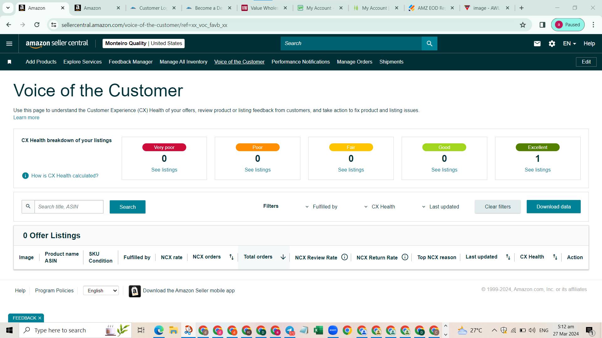Image resolution: width=602 pixels, height=338 pixels.
Task: Open Task View on taskbar
Action: pos(141,330)
